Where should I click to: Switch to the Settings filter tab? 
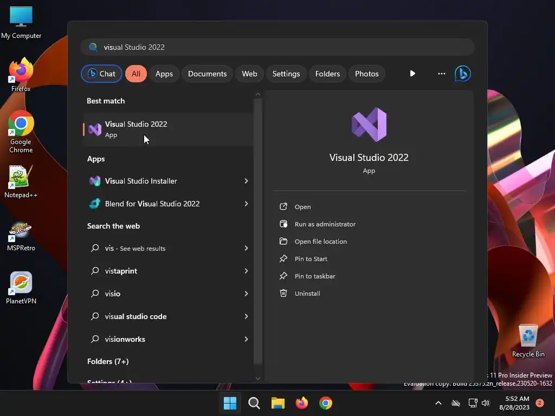tap(286, 74)
